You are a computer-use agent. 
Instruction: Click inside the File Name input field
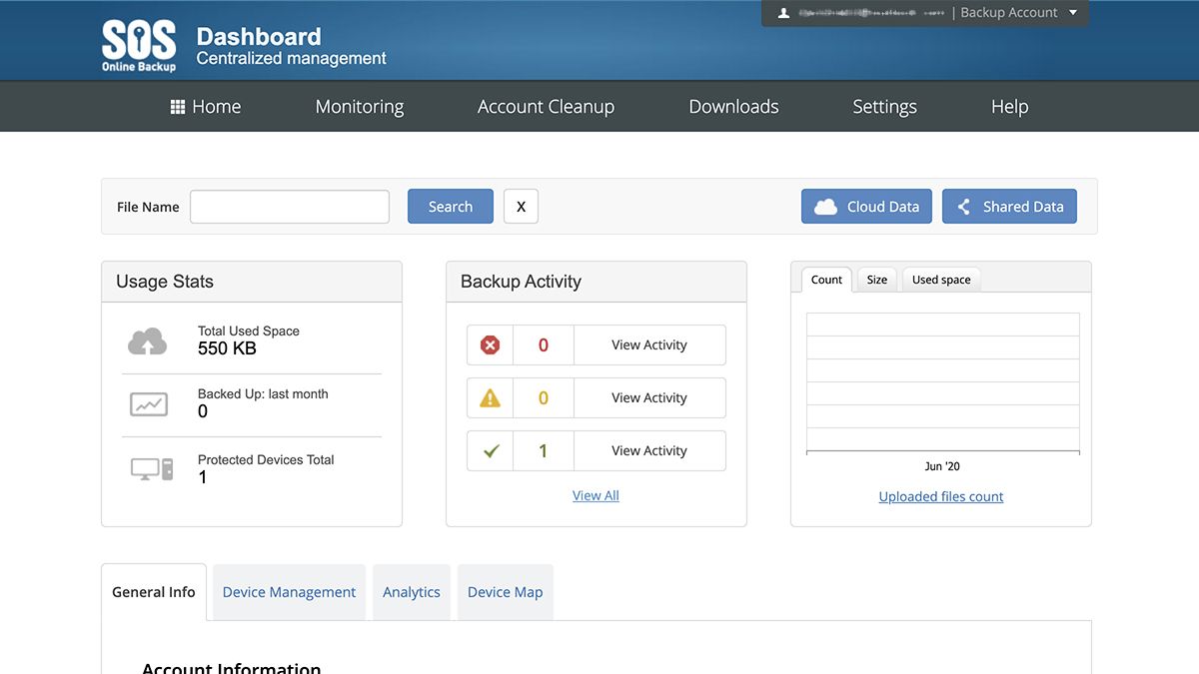click(289, 206)
